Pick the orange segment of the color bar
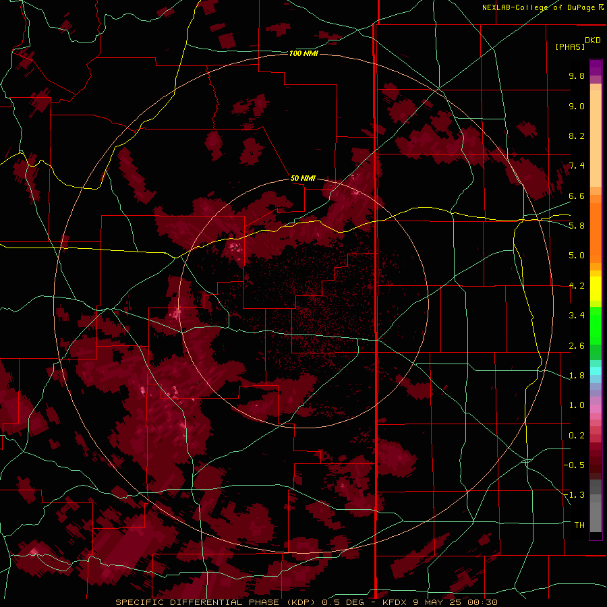This screenshot has height=607, width=607. 596,233
